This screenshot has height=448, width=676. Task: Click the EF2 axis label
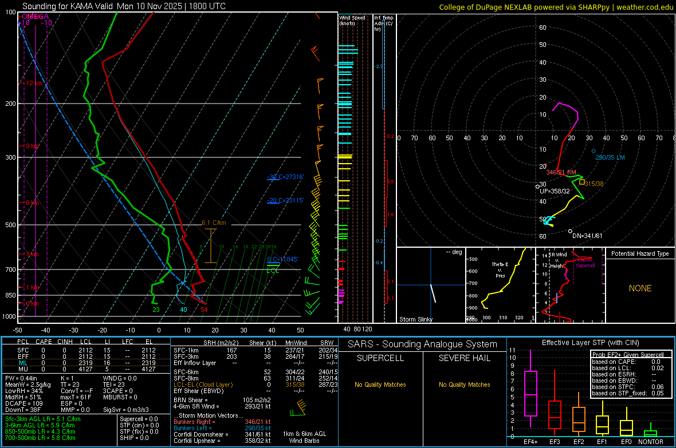click(579, 442)
